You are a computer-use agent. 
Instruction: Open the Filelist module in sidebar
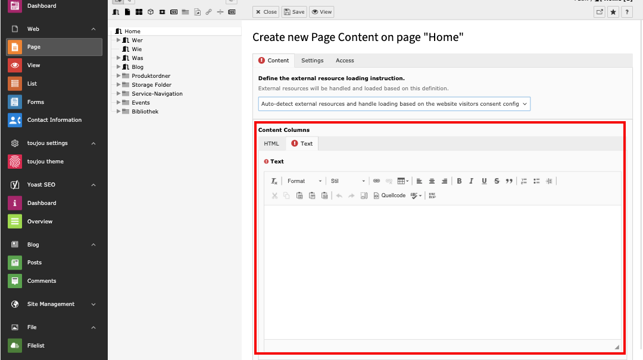(36, 346)
